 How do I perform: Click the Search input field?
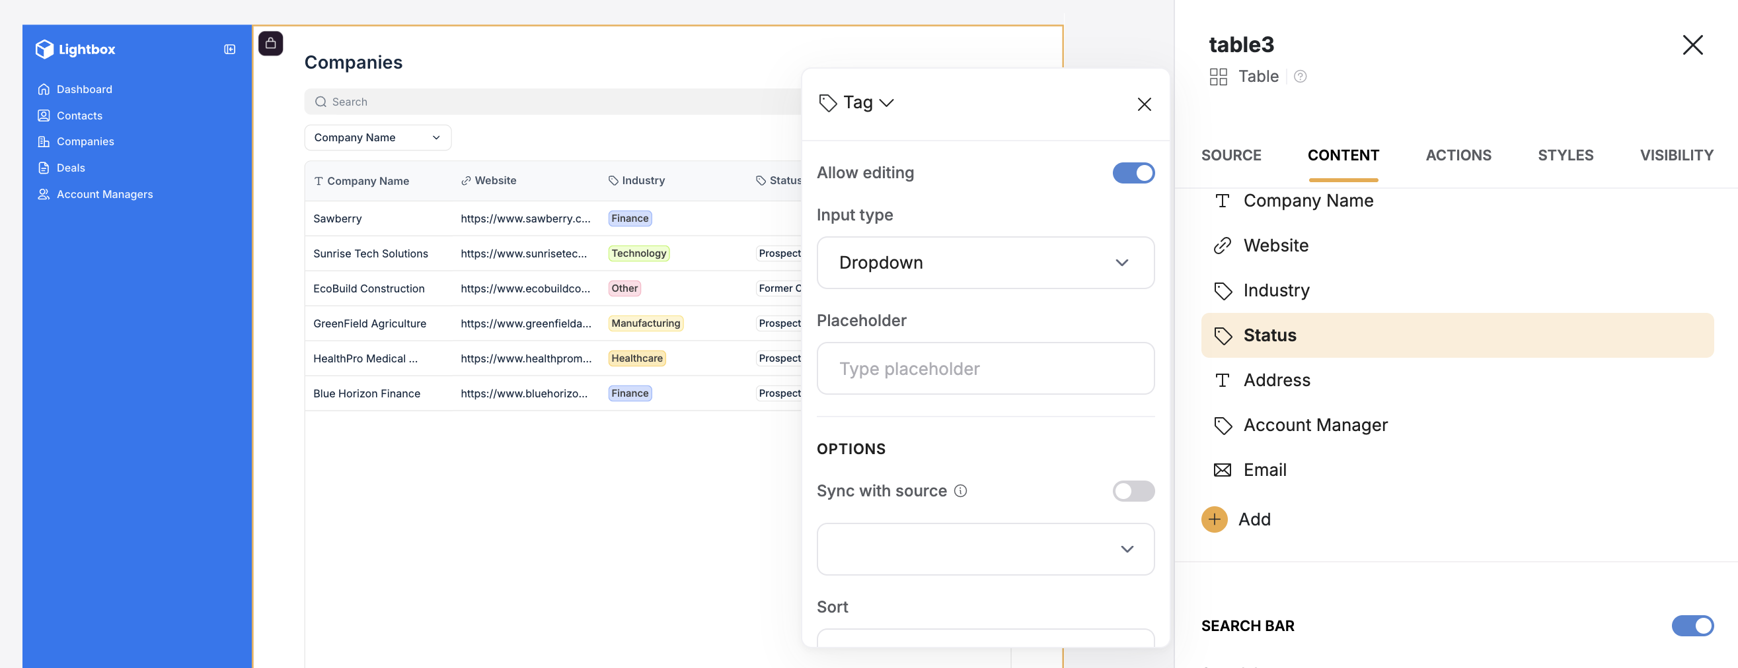[553, 102]
